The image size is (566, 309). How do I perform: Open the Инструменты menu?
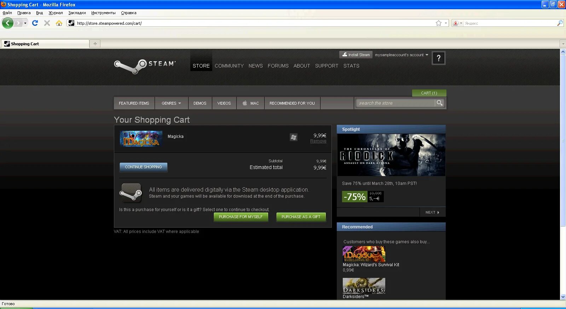click(103, 13)
